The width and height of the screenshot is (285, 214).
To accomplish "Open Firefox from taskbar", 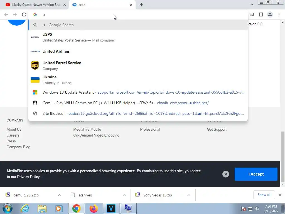I will click(94, 209).
